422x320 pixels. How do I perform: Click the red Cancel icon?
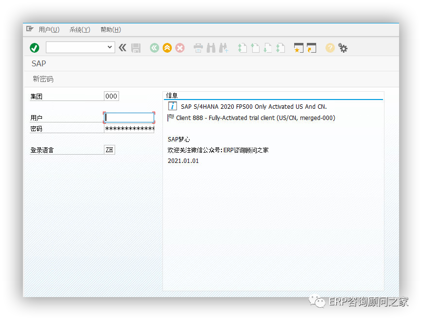point(180,48)
